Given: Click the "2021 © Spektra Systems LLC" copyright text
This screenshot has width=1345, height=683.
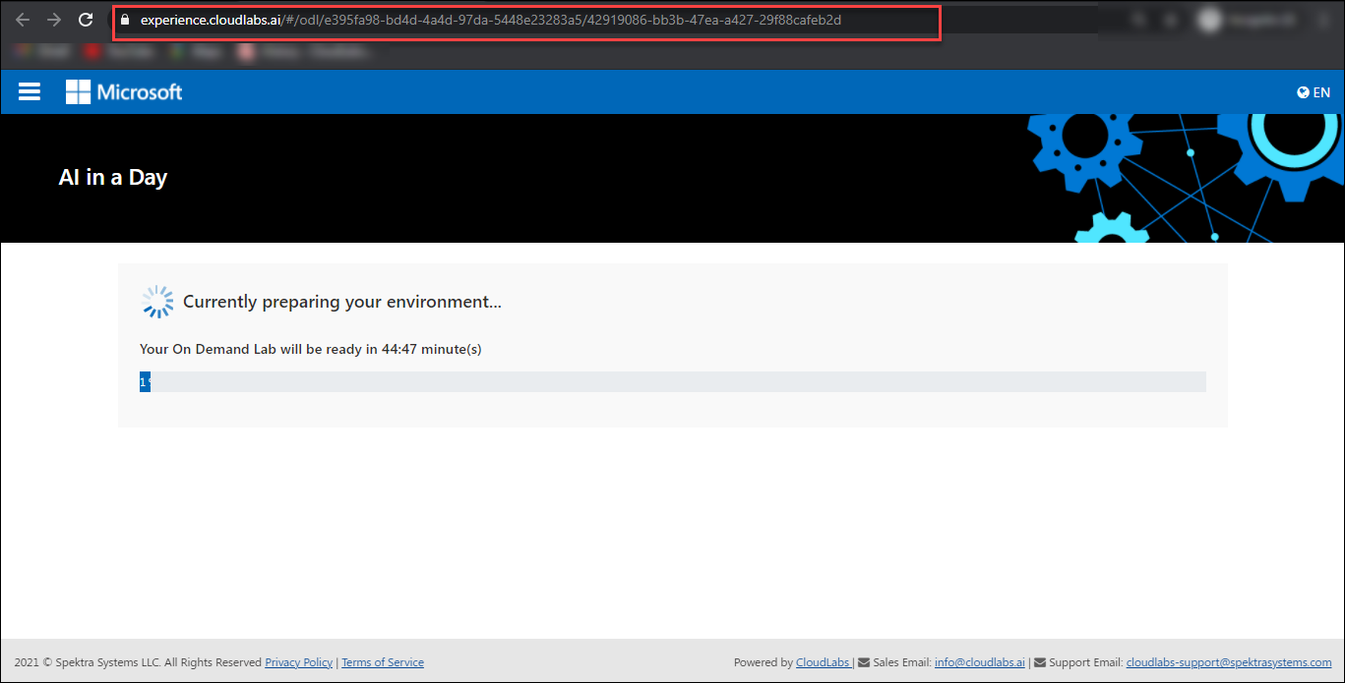Looking at the screenshot, I should [89, 662].
